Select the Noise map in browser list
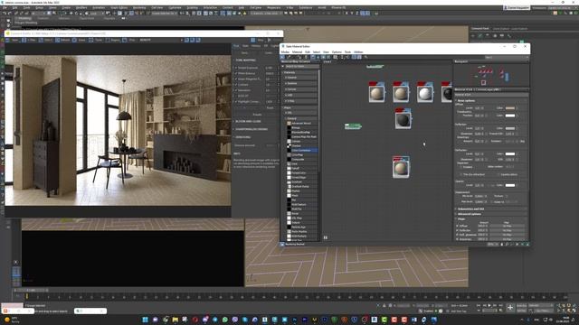579x325 pixels. click(301, 213)
